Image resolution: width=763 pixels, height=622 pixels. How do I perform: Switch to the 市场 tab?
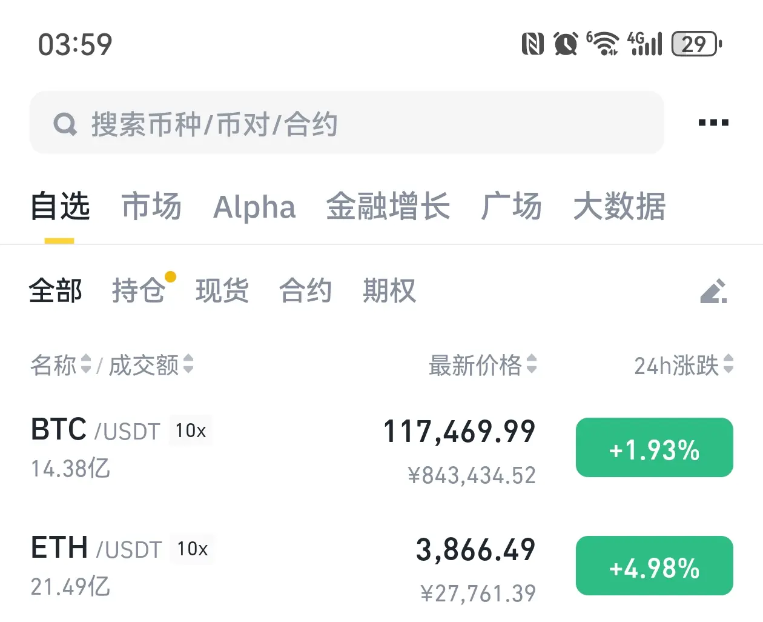coord(151,206)
